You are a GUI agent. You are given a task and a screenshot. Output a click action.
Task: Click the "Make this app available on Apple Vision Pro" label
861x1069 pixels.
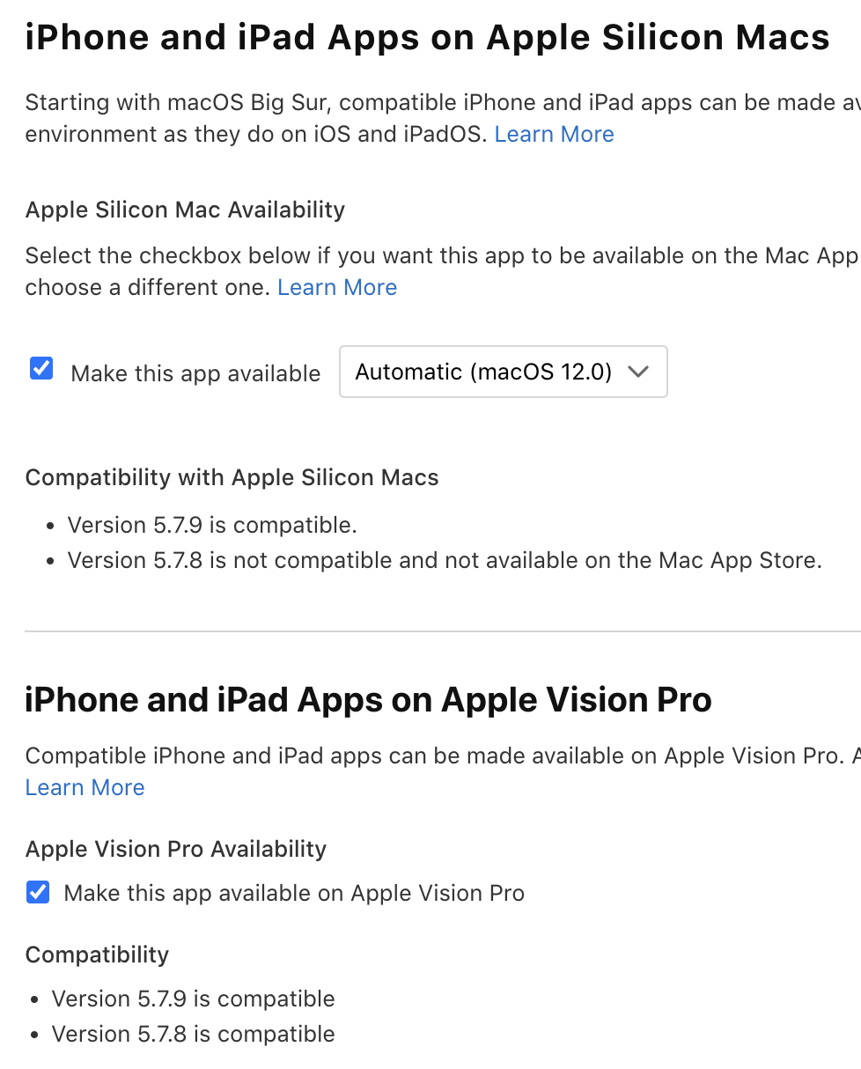coord(294,894)
